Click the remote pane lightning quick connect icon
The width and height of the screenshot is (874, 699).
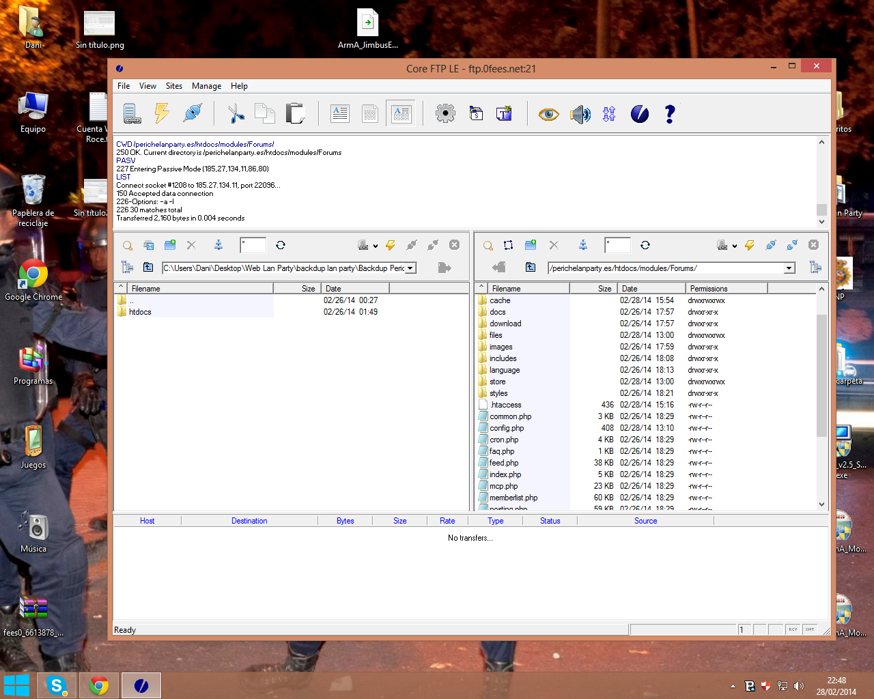(750, 245)
